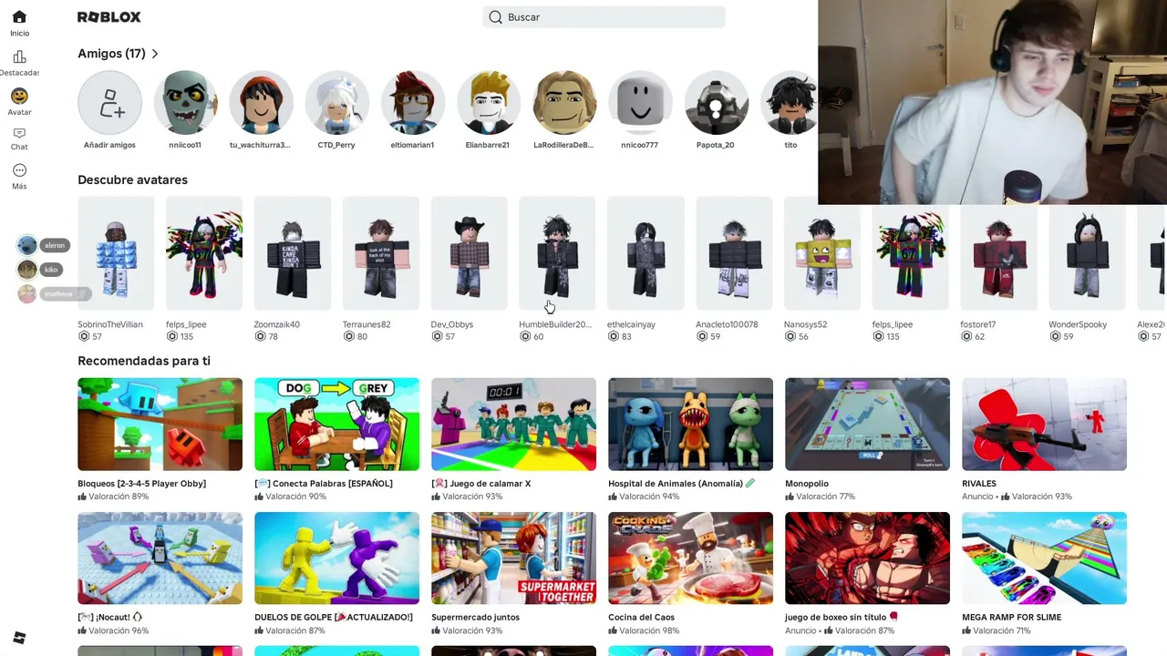
Task: Open friend CTD_Perry avatar
Action: (336, 103)
